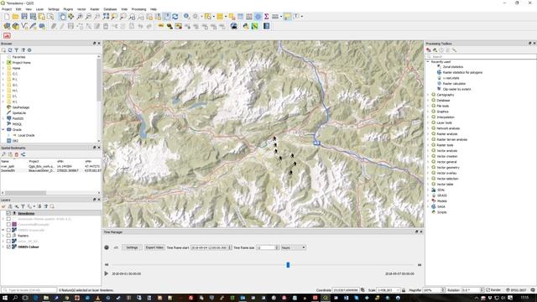The height and width of the screenshot is (302, 537).
Task: Click the Settings button in Time Manager
Action: coord(132,247)
